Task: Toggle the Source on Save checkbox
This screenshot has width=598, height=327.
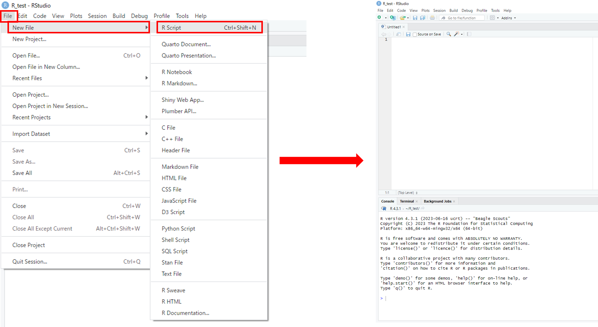Action: pyautogui.click(x=415, y=35)
